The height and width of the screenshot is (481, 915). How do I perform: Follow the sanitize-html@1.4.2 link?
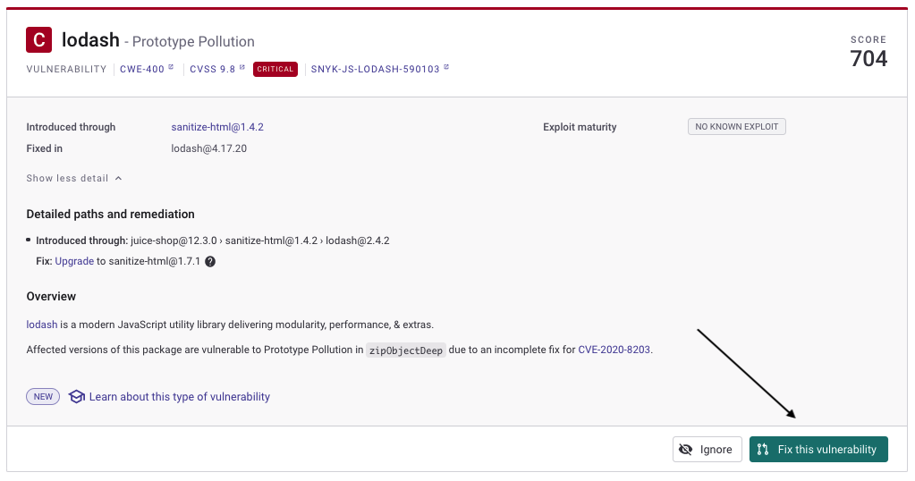[217, 127]
